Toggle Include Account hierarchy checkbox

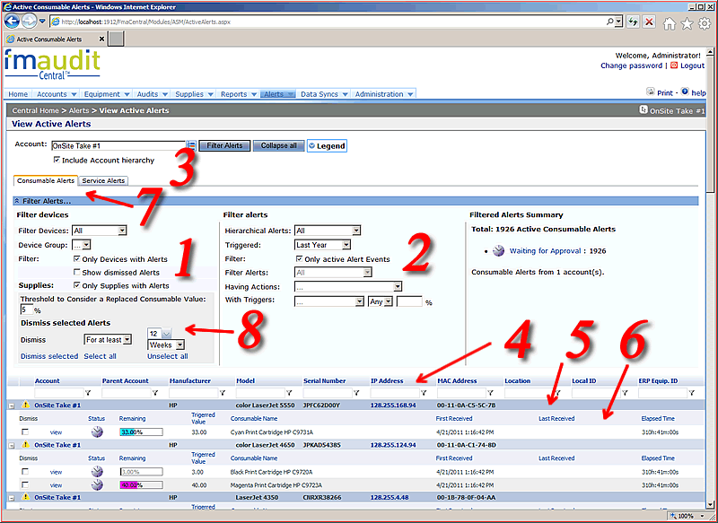pos(57,160)
